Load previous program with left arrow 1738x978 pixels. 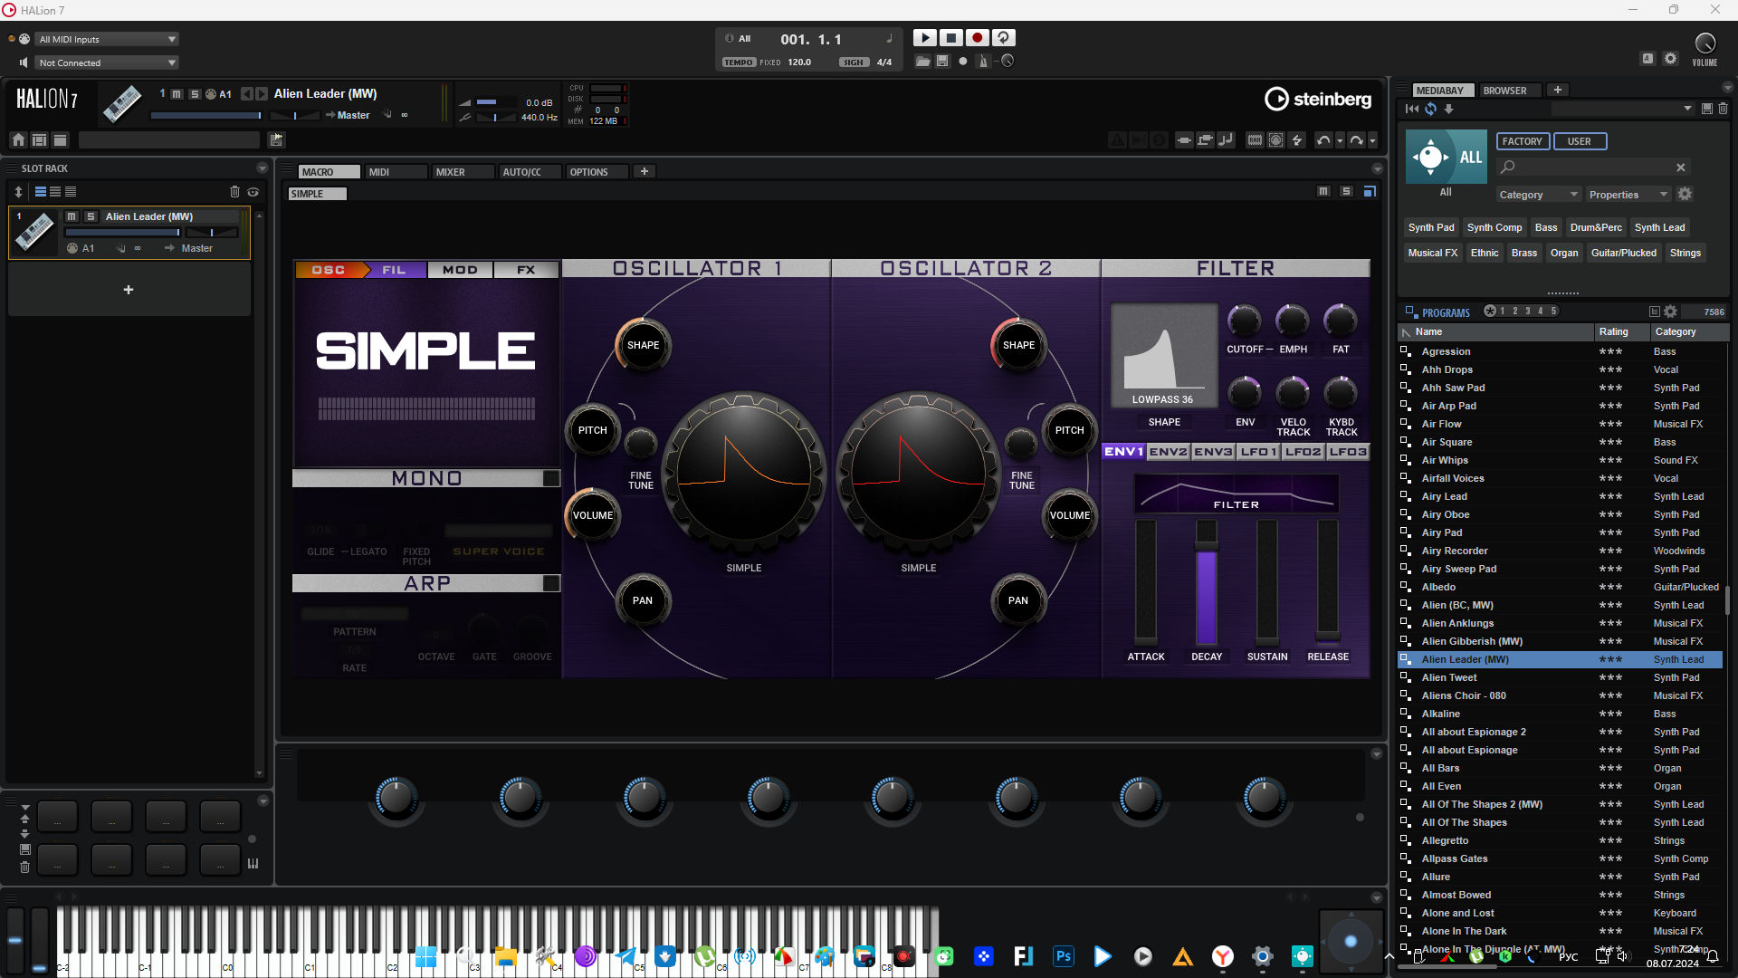pyautogui.click(x=246, y=93)
